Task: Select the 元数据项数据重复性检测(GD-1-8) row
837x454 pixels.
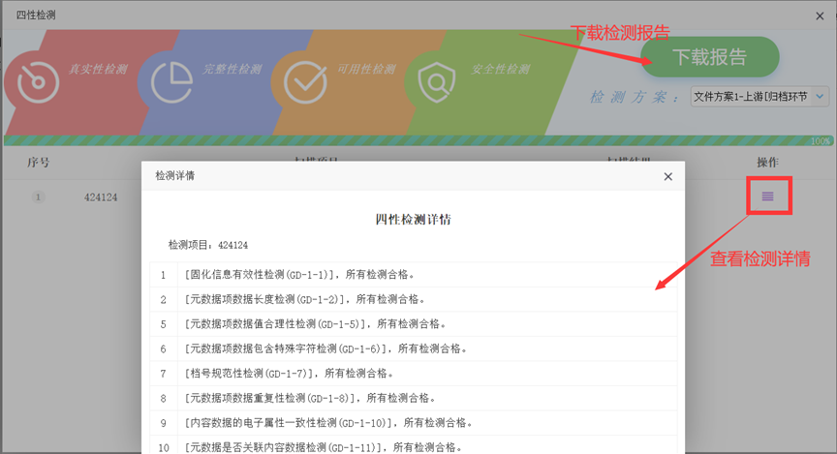Action: point(414,398)
